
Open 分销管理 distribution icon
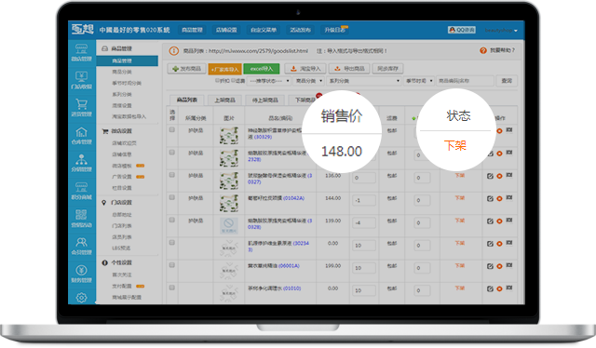pyautogui.click(x=81, y=163)
